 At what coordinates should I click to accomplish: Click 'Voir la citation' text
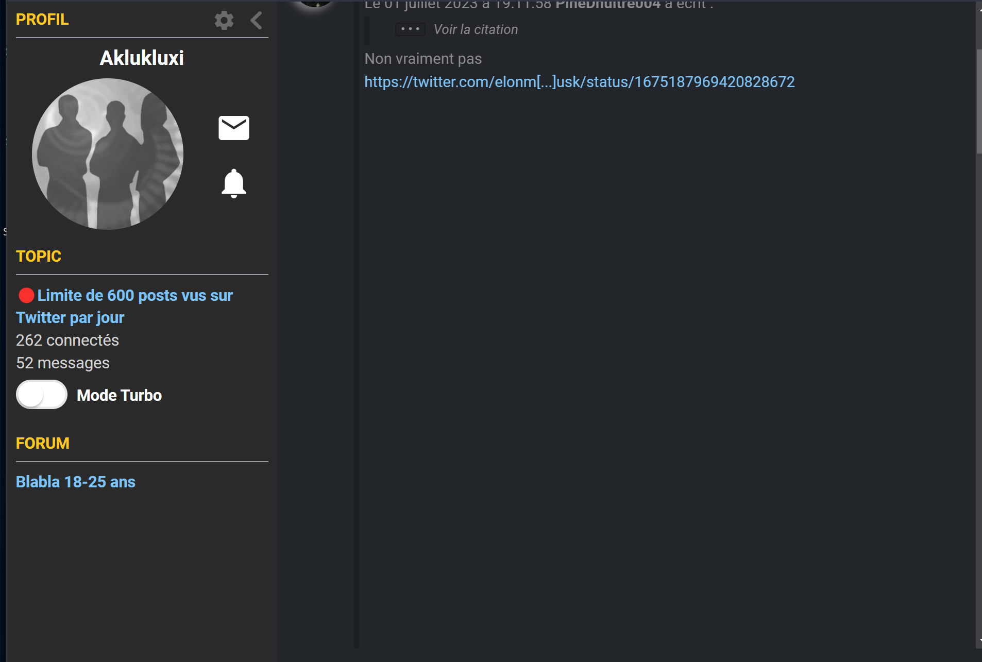[476, 29]
